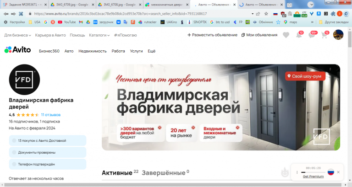Viewport: 352px width, 187px height.
Task: Open the Настройки bookmark with gear icon
Action: pyautogui.click(x=14, y=22)
